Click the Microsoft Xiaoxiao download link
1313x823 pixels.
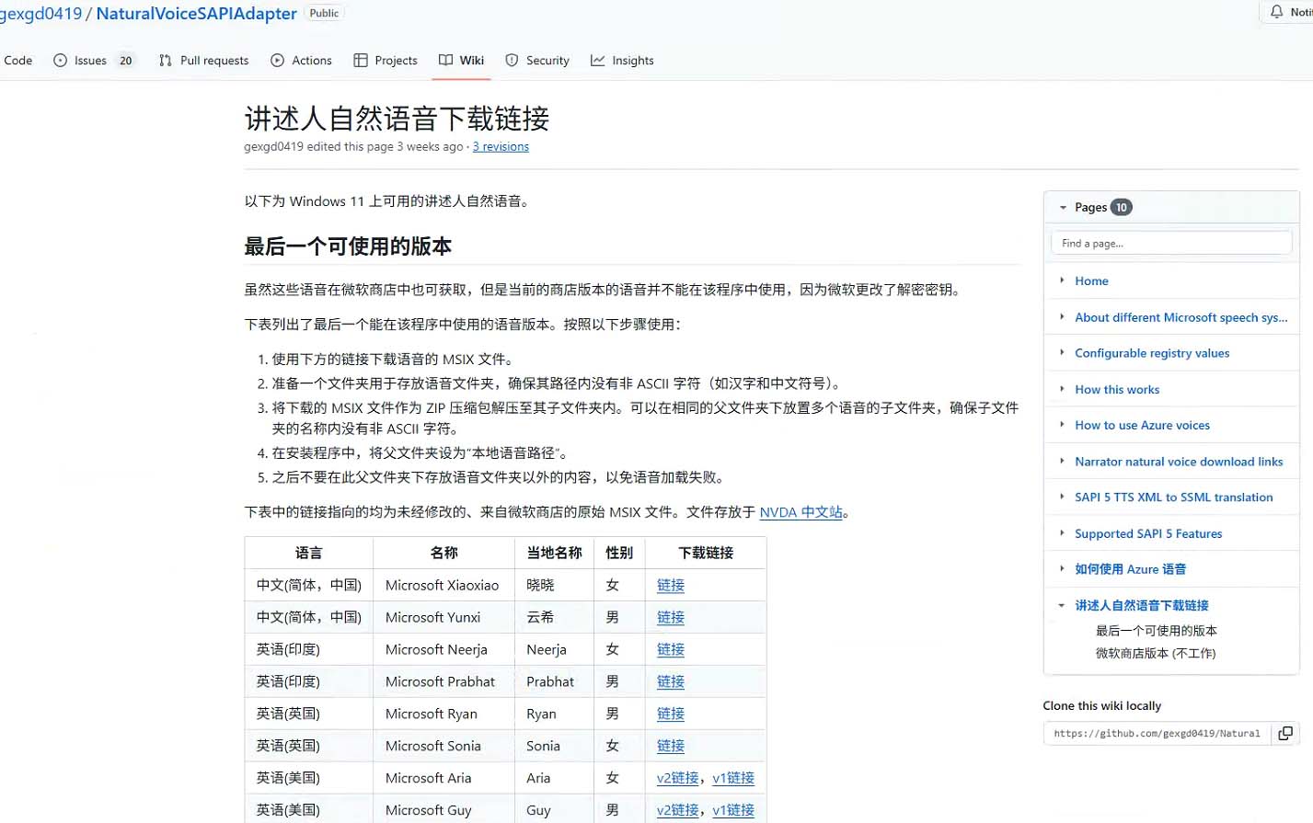coord(670,586)
